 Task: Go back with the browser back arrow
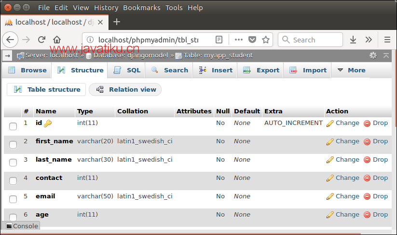pyautogui.click(x=10, y=40)
